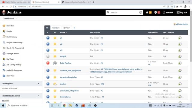Open search help question icon
Image resolution: width=192 pixels, height=108 pixels.
[140, 12]
